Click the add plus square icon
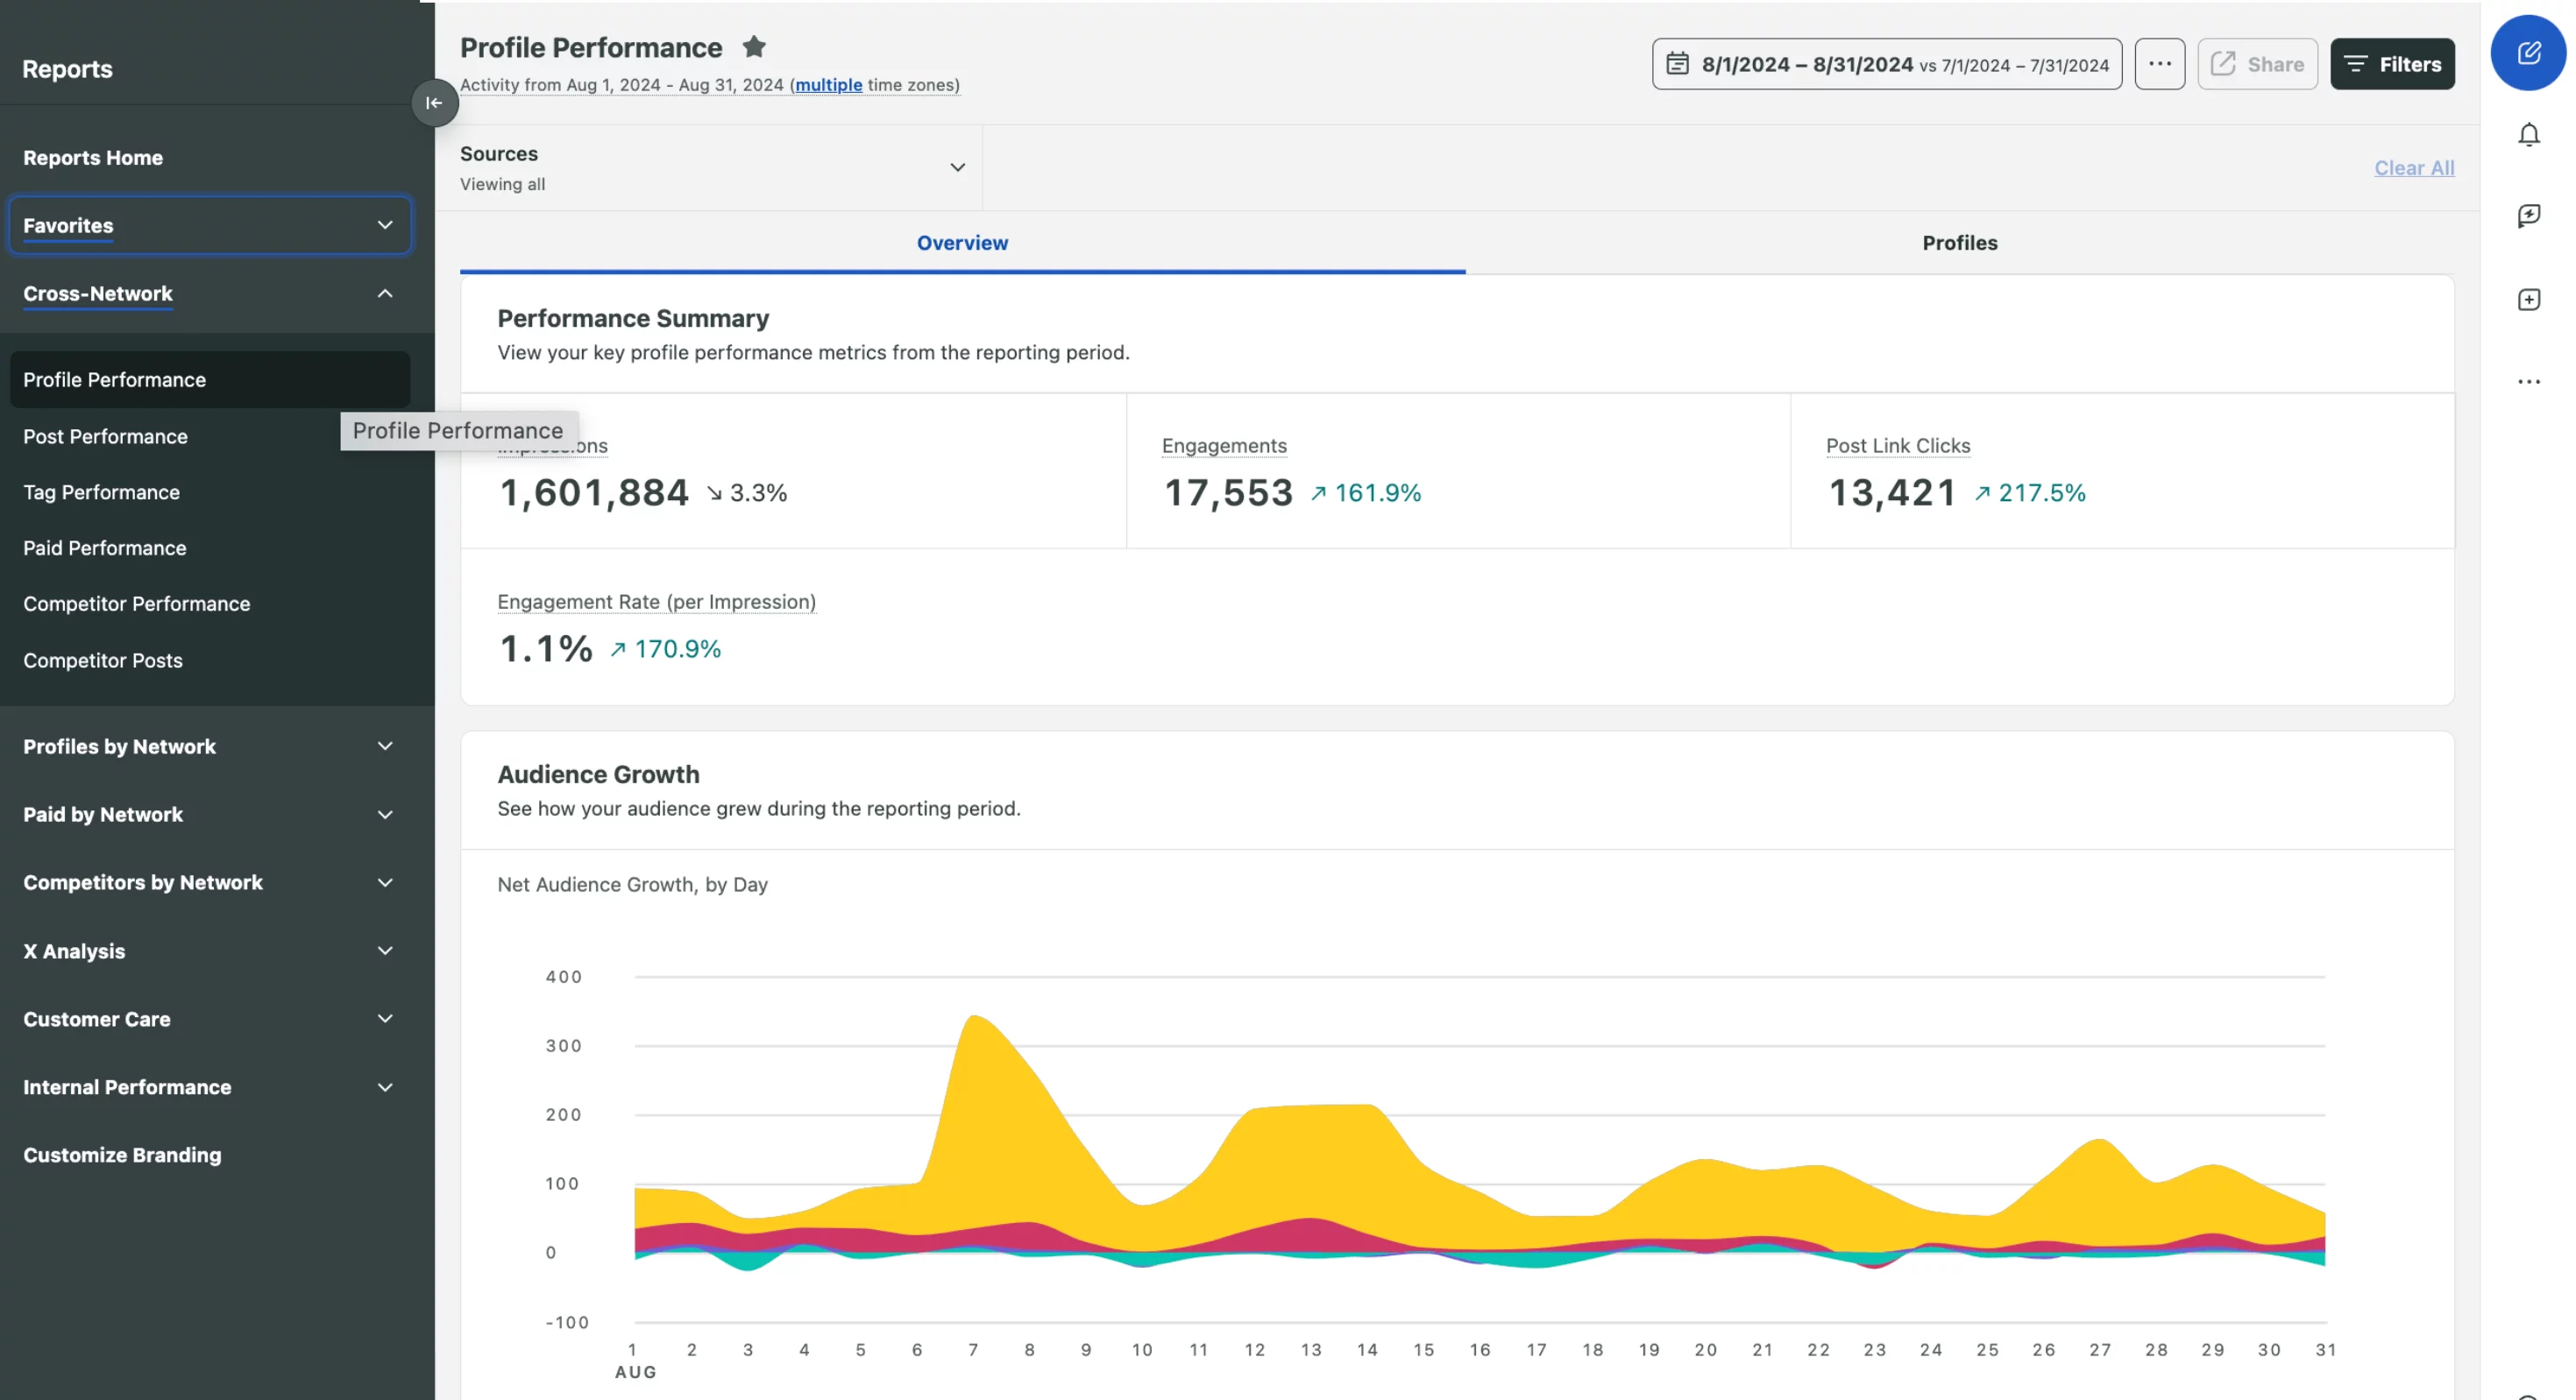Screen dimensions: 2576x1400 click(x=2528, y=299)
